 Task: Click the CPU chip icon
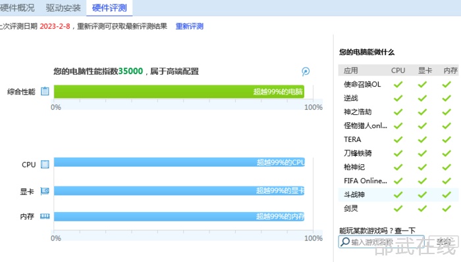point(45,164)
